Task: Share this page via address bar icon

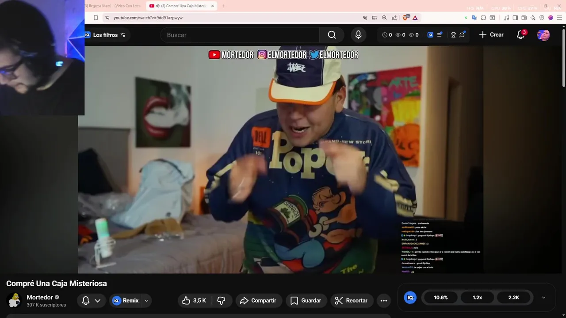Action: (394, 18)
